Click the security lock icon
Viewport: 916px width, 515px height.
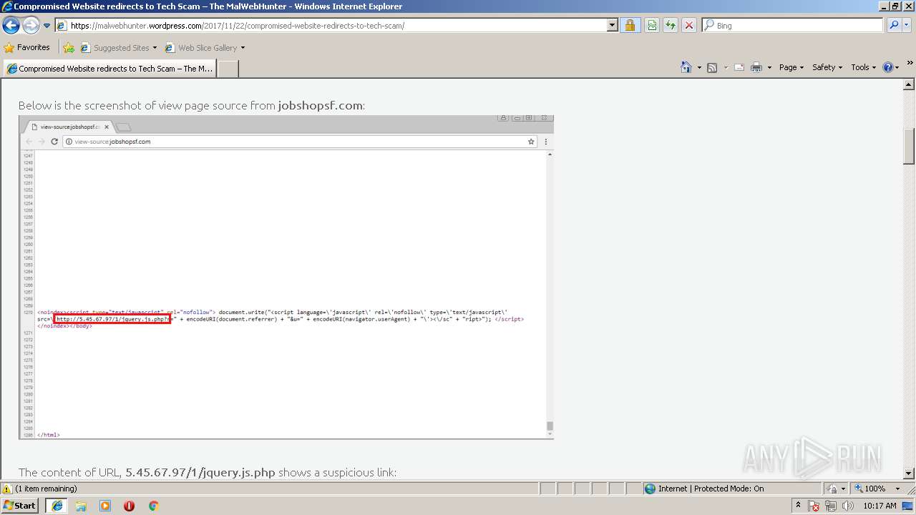[630, 26]
